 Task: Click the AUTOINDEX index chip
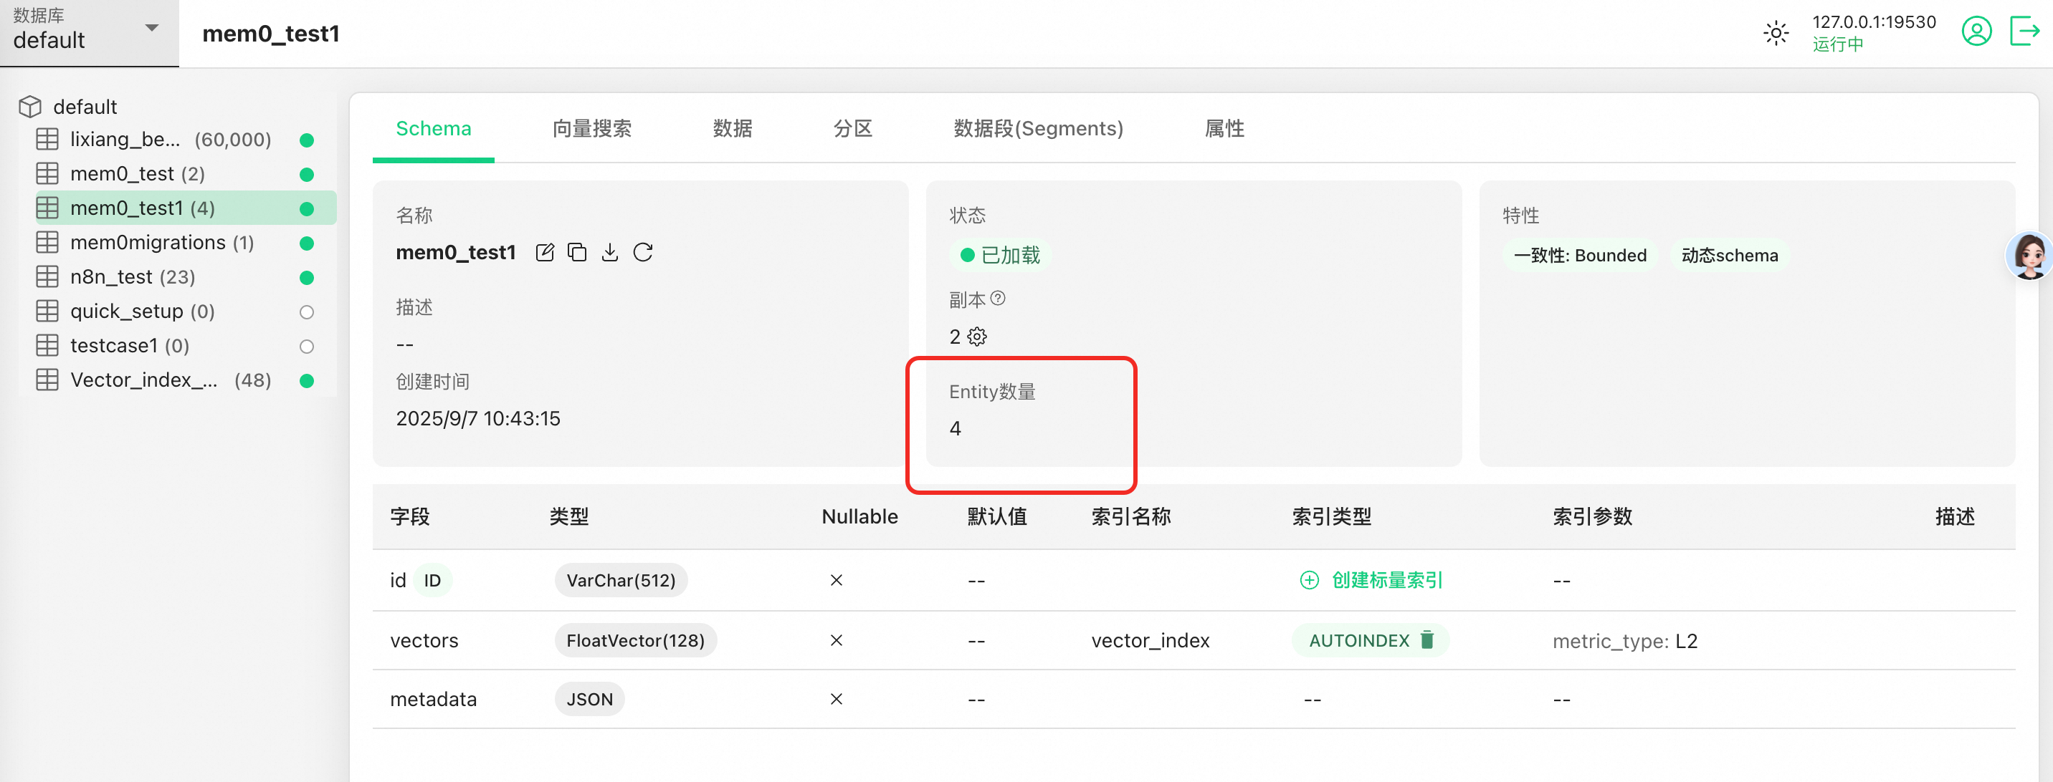tap(1370, 640)
